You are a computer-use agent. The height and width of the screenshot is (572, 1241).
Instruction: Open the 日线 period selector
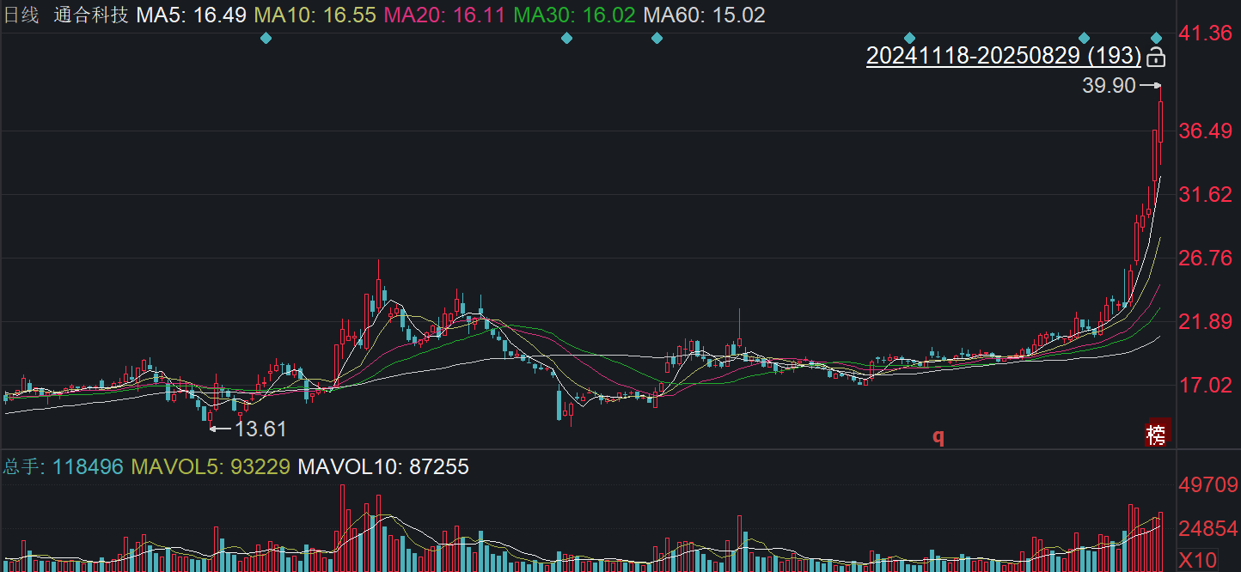tap(21, 15)
